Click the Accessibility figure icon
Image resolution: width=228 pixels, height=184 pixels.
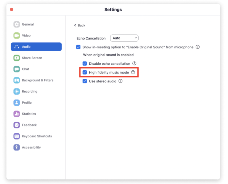(x=17, y=147)
